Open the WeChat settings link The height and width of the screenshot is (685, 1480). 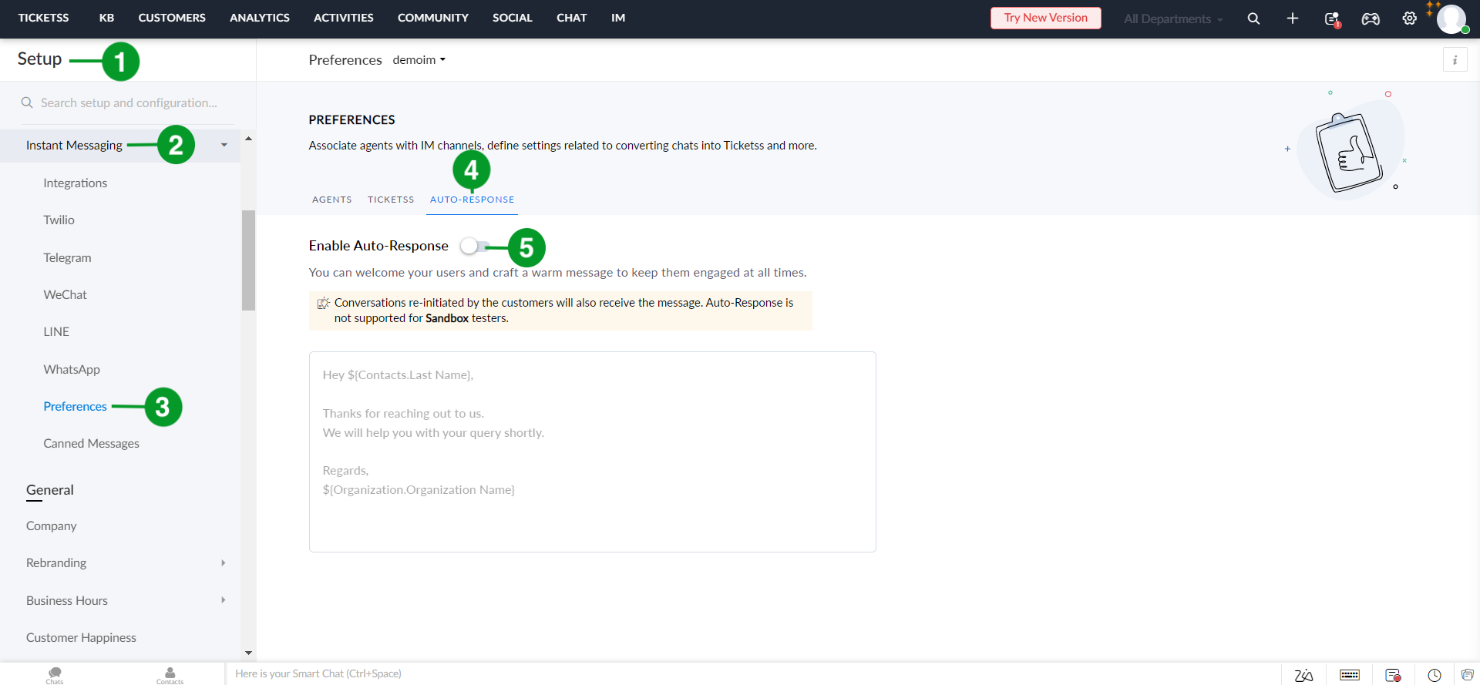66,294
